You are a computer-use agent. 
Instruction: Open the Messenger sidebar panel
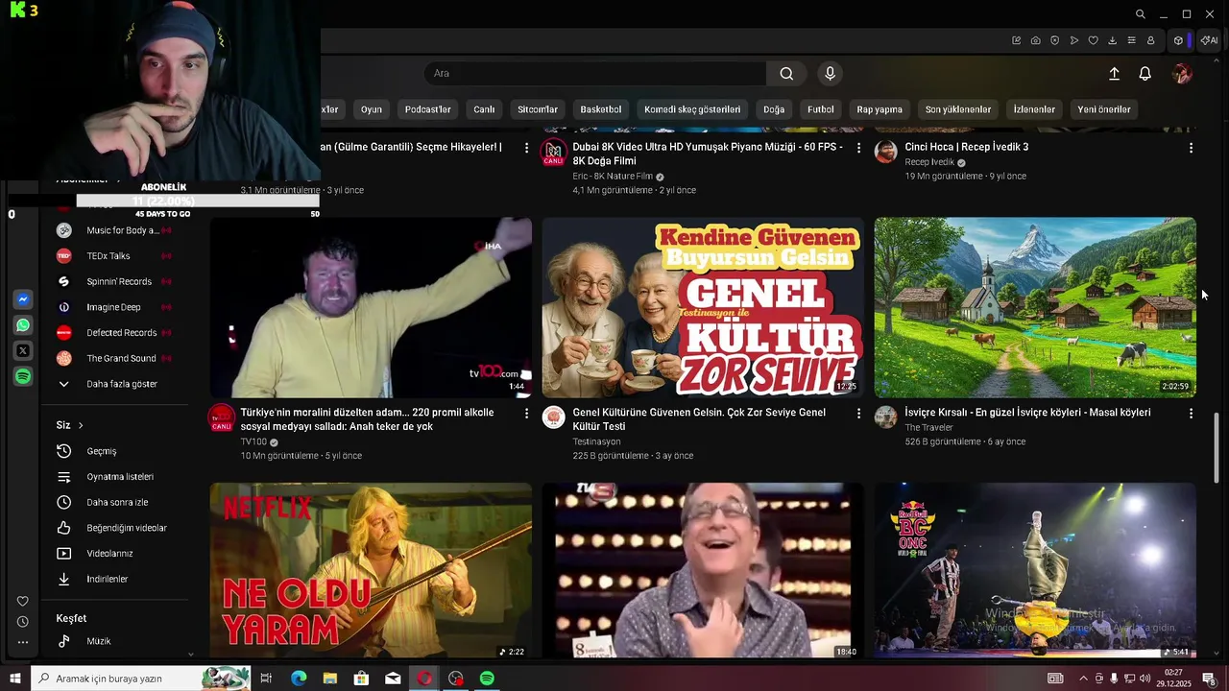point(23,299)
